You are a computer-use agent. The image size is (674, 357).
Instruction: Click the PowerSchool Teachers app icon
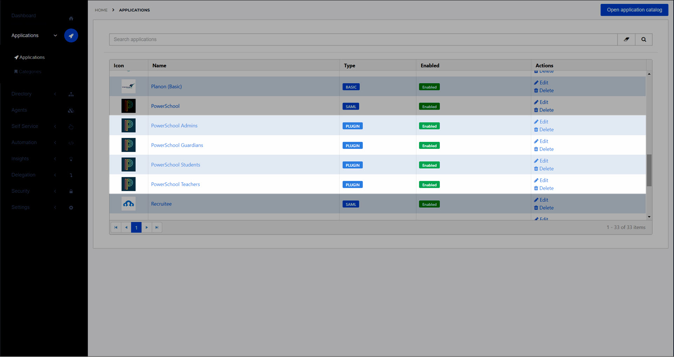(x=128, y=184)
